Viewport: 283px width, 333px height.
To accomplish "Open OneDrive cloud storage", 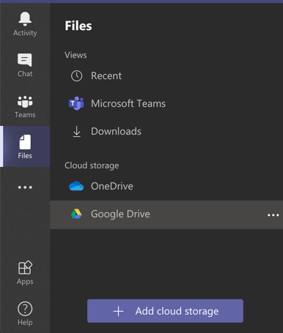I will click(x=166, y=186).
